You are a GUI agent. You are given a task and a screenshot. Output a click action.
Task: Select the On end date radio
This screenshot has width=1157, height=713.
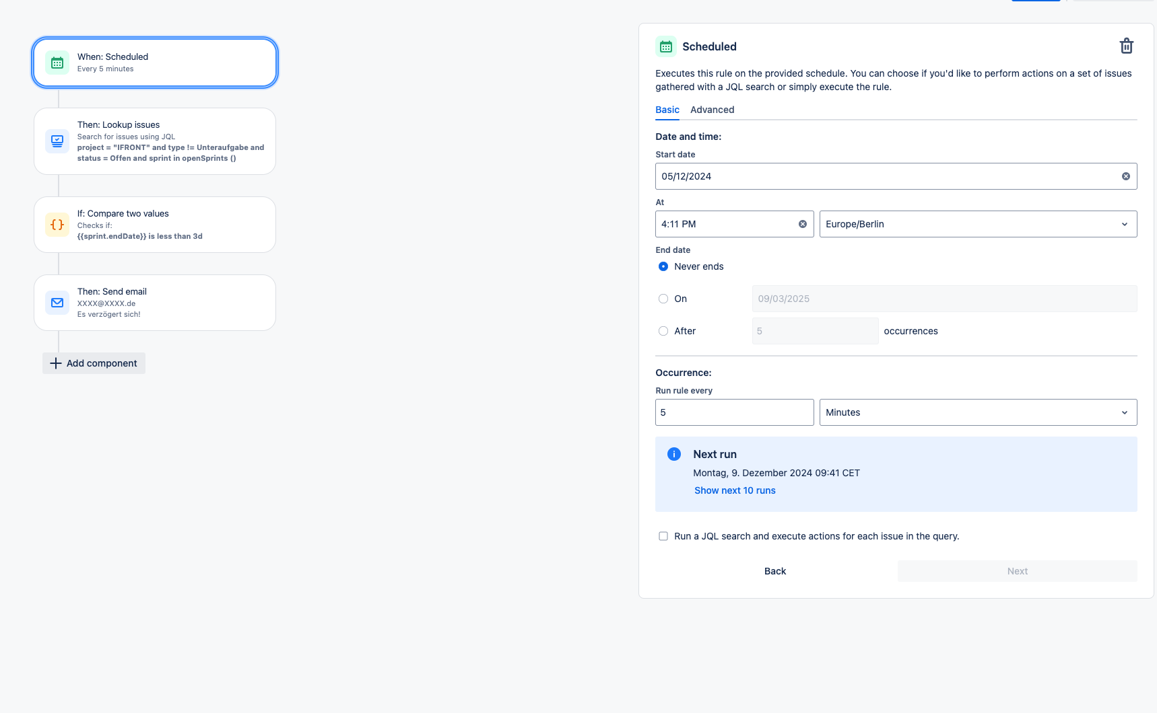663,299
